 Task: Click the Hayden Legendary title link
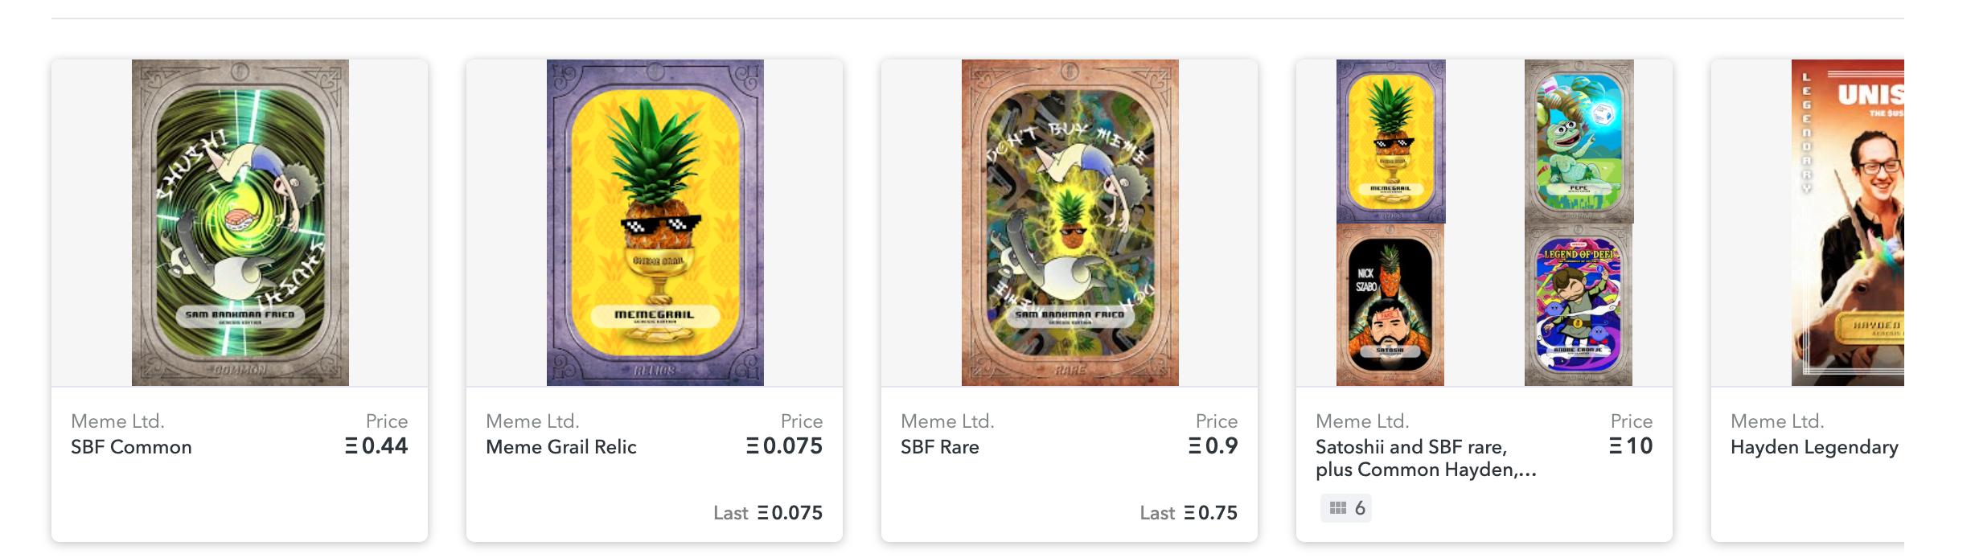pyautogui.click(x=1813, y=447)
